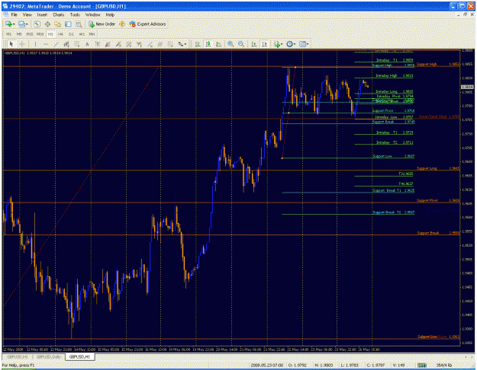Toggle the Data Window crosshair-target icon
Screen dimensions: 477x370
(47, 24)
